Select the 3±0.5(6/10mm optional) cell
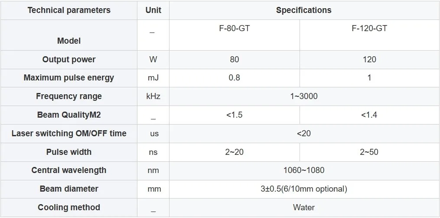This screenshot has width=440, height=218. pyautogui.click(x=304, y=189)
